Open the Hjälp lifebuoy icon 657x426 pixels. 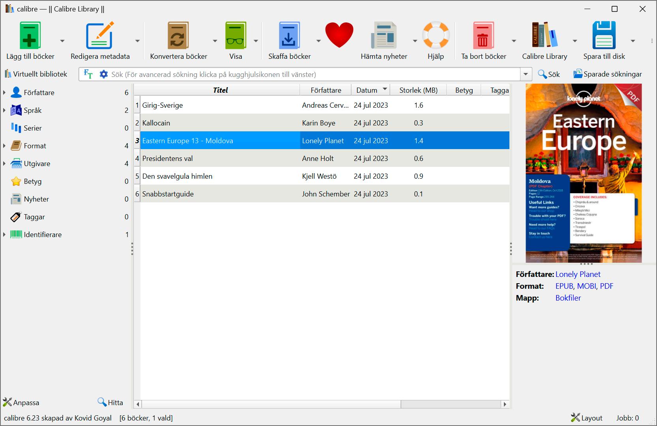point(436,35)
